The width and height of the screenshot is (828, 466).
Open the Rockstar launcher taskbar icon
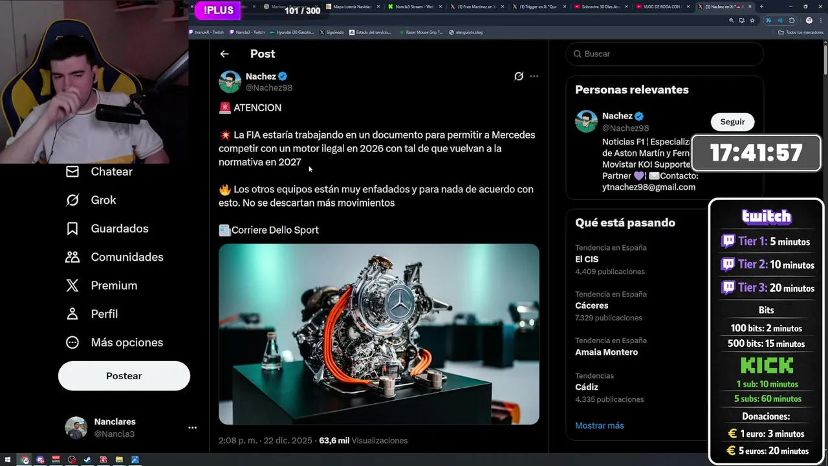pyautogui.click(x=103, y=460)
